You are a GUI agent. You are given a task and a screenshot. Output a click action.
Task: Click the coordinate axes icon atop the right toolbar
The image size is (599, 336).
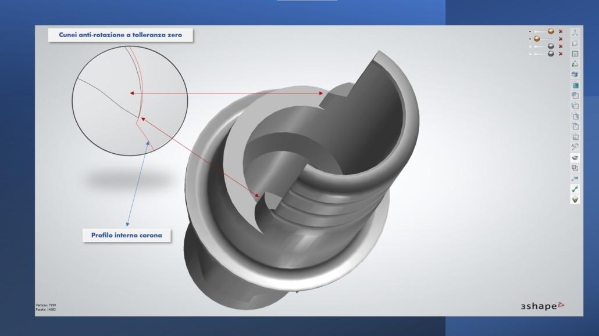[575, 32]
